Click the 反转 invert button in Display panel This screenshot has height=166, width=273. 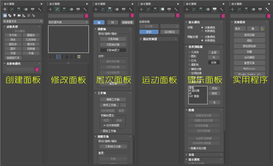(214, 63)
